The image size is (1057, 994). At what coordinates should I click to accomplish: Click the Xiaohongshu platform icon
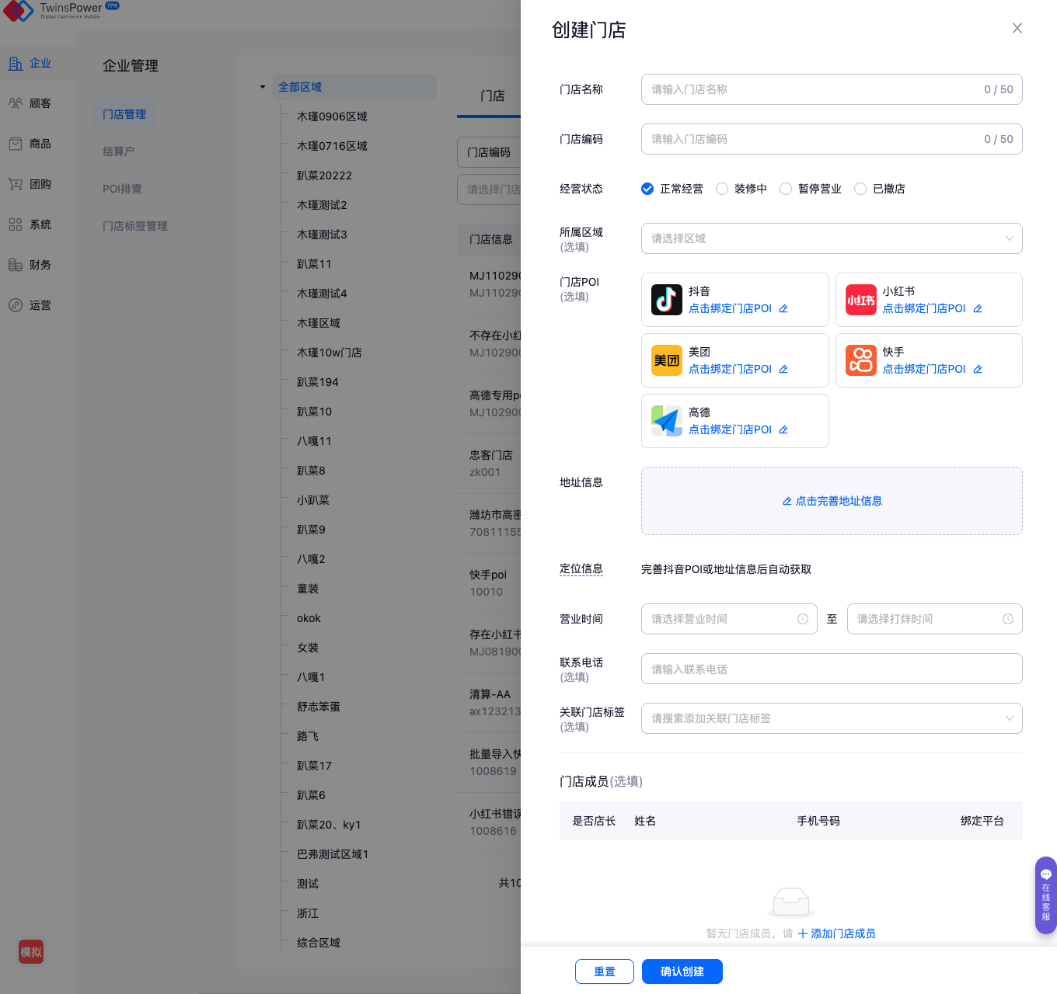[860, 300]
